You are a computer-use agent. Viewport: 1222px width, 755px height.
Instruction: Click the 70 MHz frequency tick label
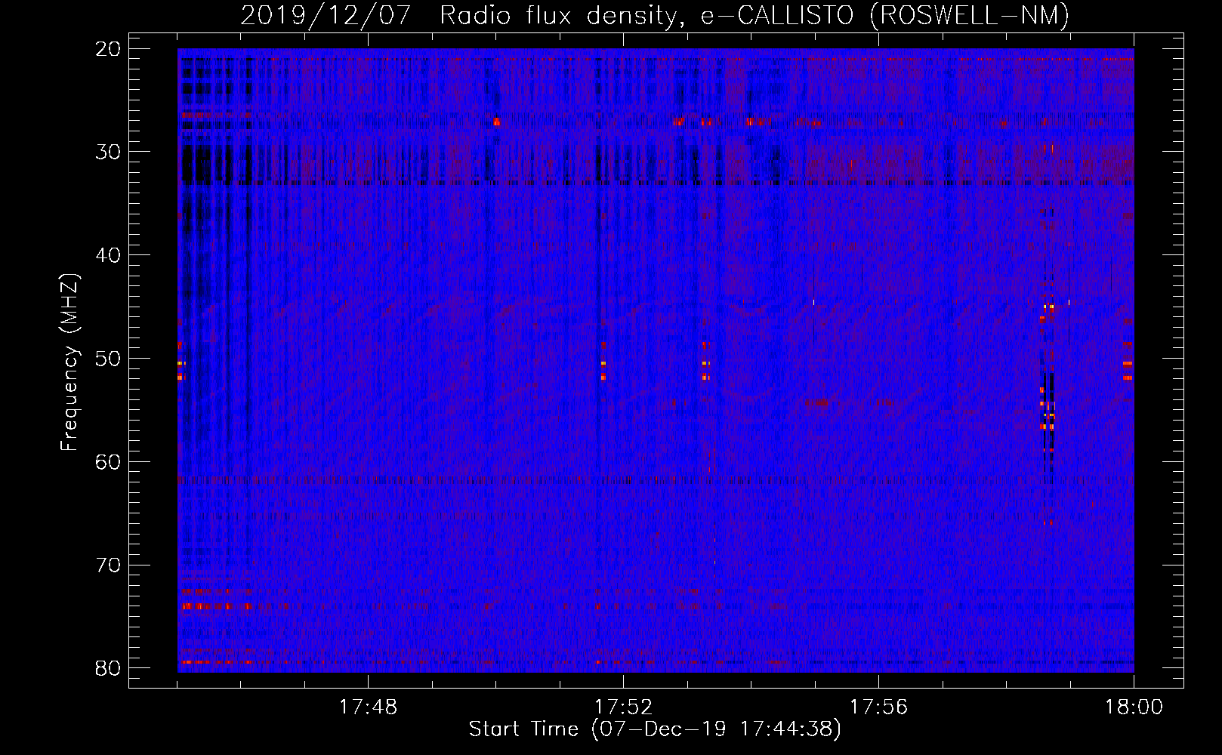pos(109,565)
